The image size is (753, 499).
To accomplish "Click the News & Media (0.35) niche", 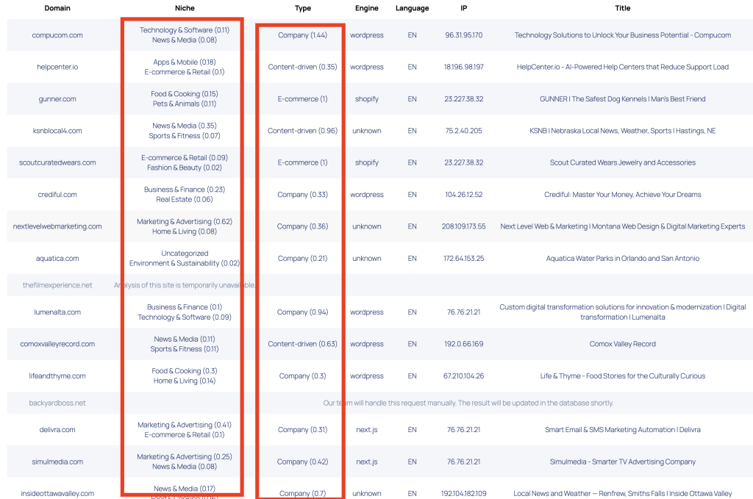I will [185, 126].
